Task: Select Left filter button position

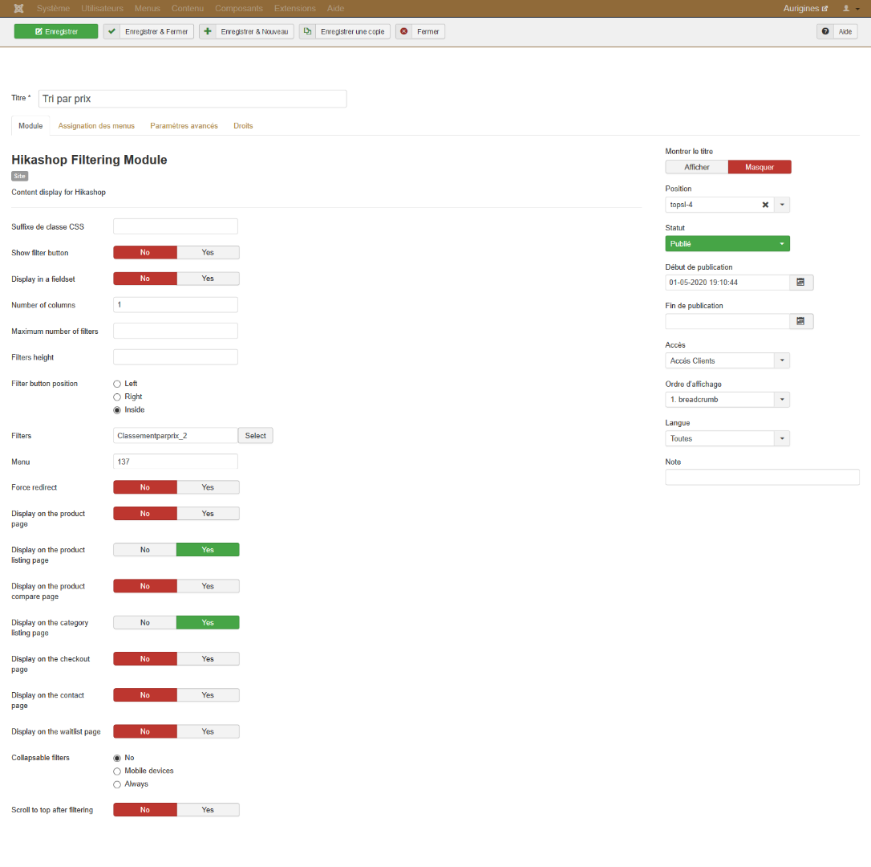Action: (117, 384)
